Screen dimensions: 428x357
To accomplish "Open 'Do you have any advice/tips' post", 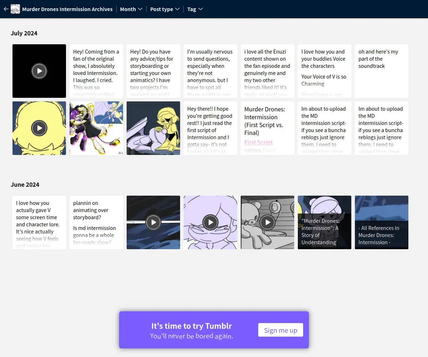I will (153, 71).
